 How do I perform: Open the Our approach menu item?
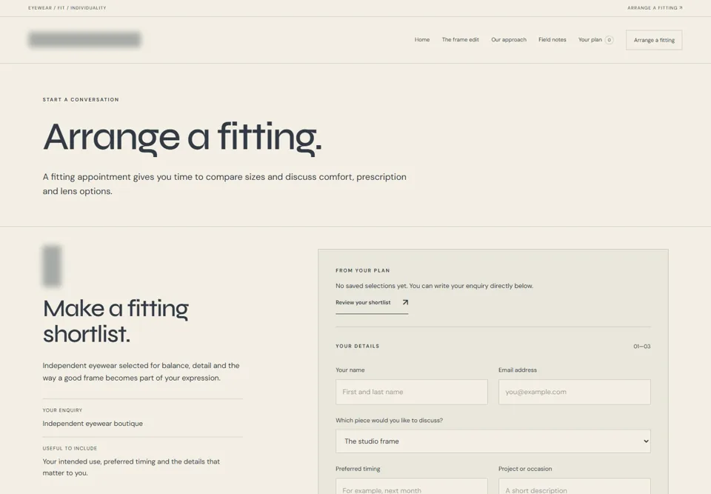(x=509, y=39)
